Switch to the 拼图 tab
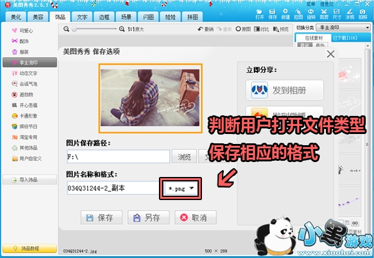The width and height of the screenshot is (374, 258). [x=192, y=17]
